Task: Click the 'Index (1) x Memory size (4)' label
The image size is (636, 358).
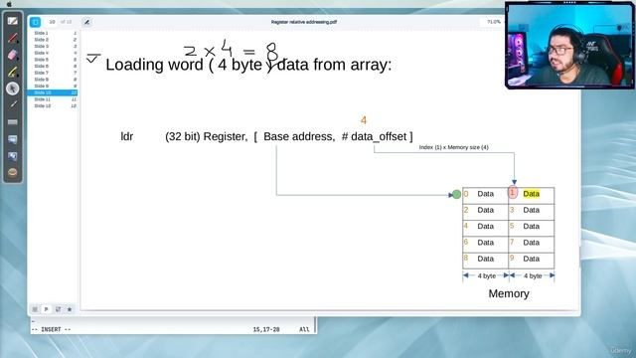Action: pyautogui.click(x=453, y=147)
